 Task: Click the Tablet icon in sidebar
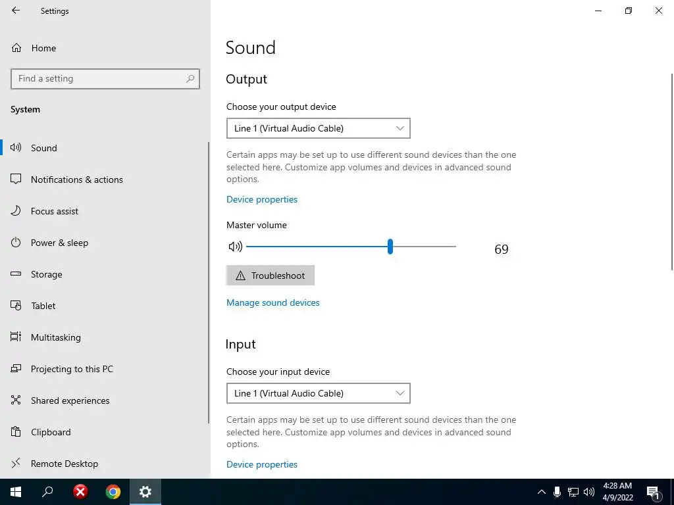[16, 305]
